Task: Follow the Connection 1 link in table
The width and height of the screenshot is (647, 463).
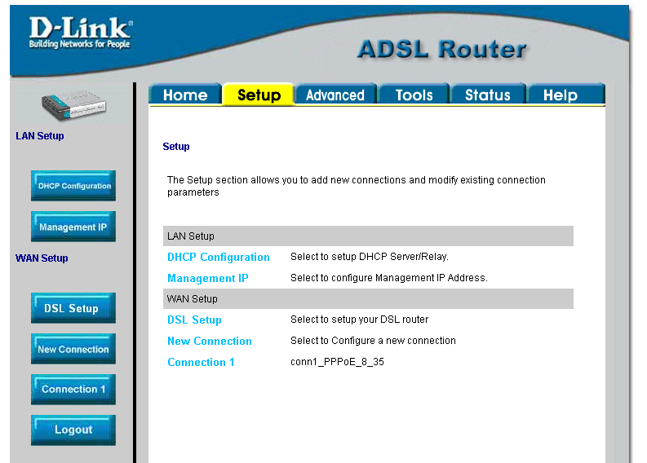Action: [x=201, y=362]
